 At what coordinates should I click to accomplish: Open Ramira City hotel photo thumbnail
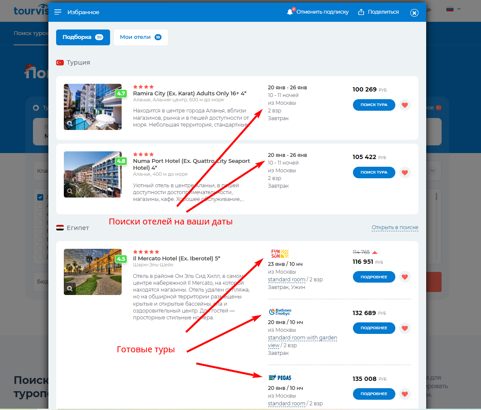[93, 107]
